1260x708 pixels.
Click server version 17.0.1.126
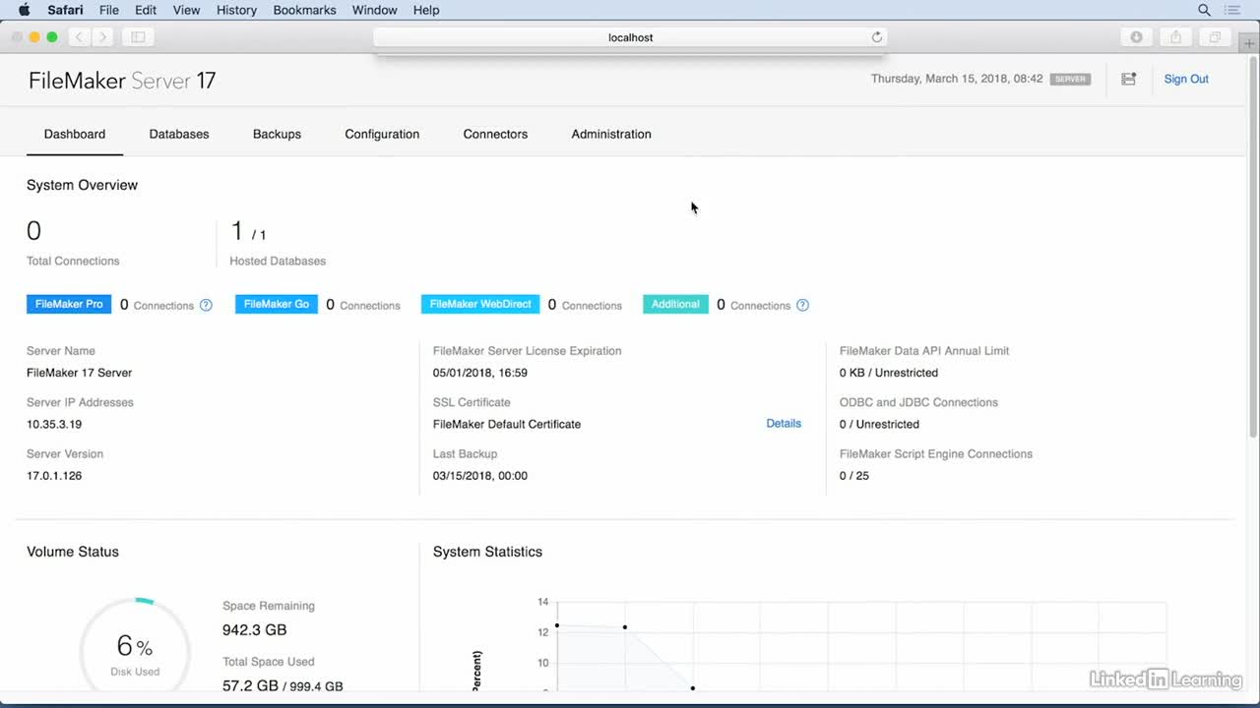[54, 475]
